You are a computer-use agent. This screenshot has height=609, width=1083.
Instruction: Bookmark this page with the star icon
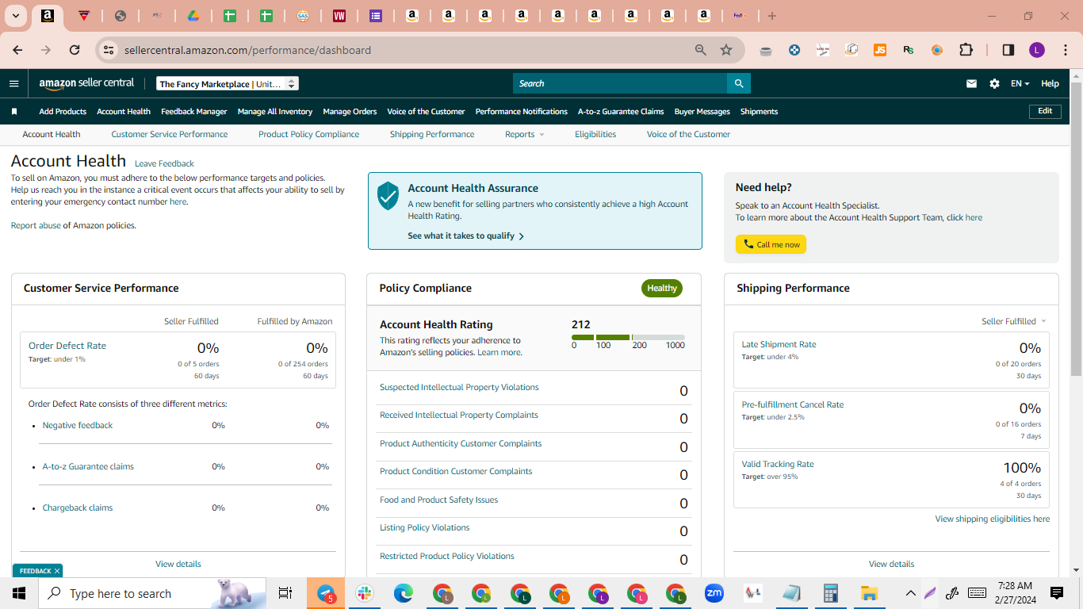pos(726,50)
